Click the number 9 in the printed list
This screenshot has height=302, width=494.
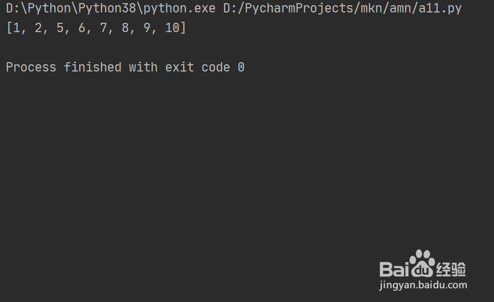coord(147,28)
